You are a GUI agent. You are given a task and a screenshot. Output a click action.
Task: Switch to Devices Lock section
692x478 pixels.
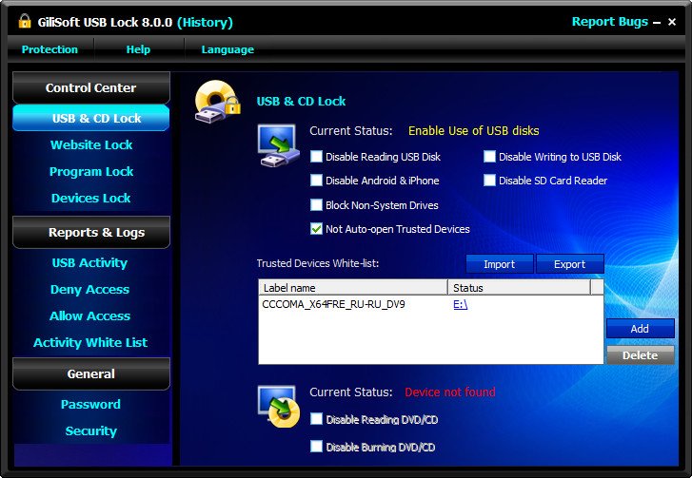point(91,198)
